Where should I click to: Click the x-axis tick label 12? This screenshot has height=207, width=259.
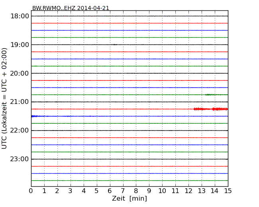tap(188, 191)
